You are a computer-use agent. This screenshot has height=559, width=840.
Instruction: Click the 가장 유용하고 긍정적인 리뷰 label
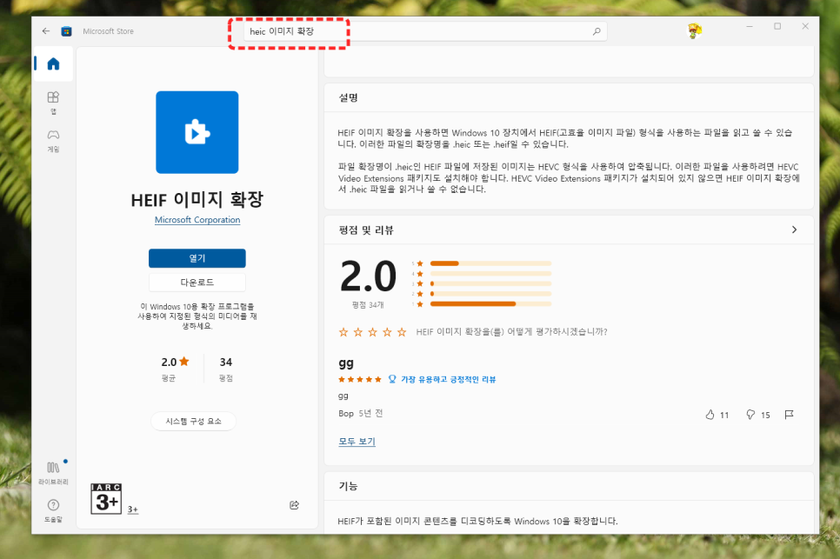click(449, 379)
